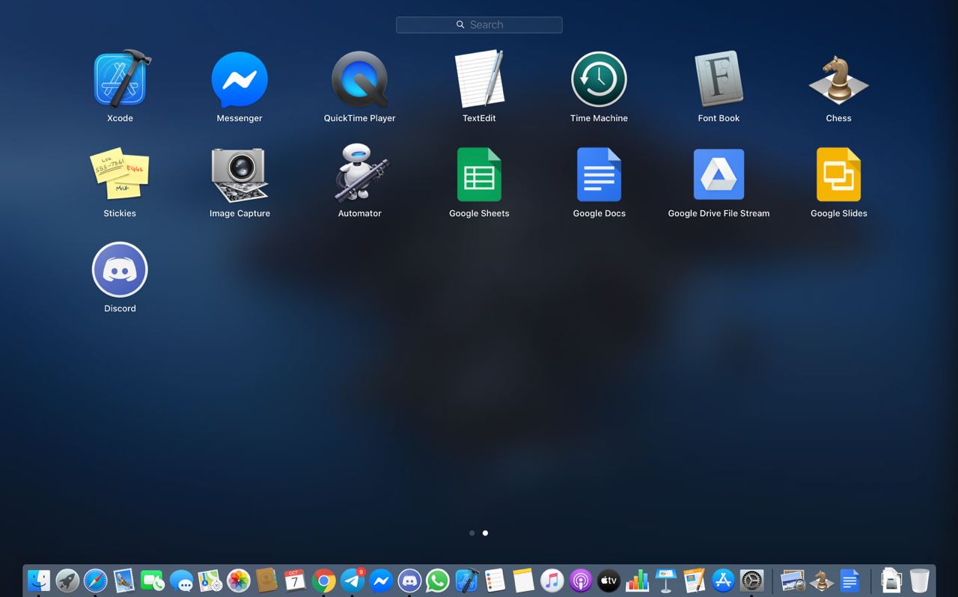Open Google Slides app
This screenshot has height=597, width=958.
838,174
